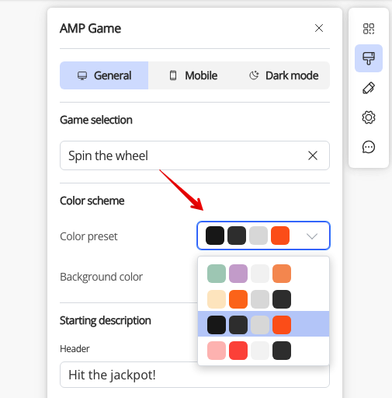This screenshot has height=398, width=392.
Task: Open the chat bubble comments icon
Action: point(369,147)
